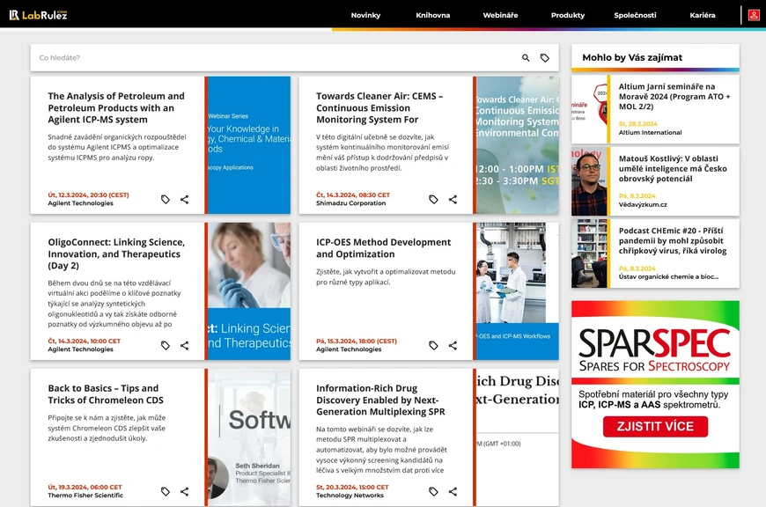This screenshot has width=766, height=507.
Task: Open Matouš Kostlivý AI article
Action: coord(673,168)
